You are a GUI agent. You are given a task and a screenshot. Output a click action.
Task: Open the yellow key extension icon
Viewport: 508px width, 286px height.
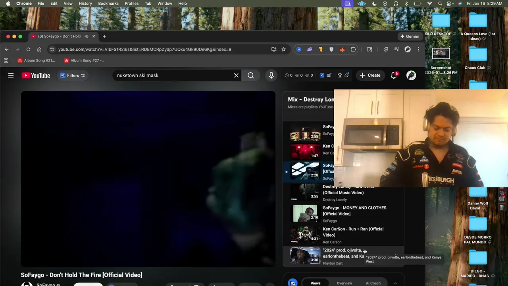coord(321,49)
